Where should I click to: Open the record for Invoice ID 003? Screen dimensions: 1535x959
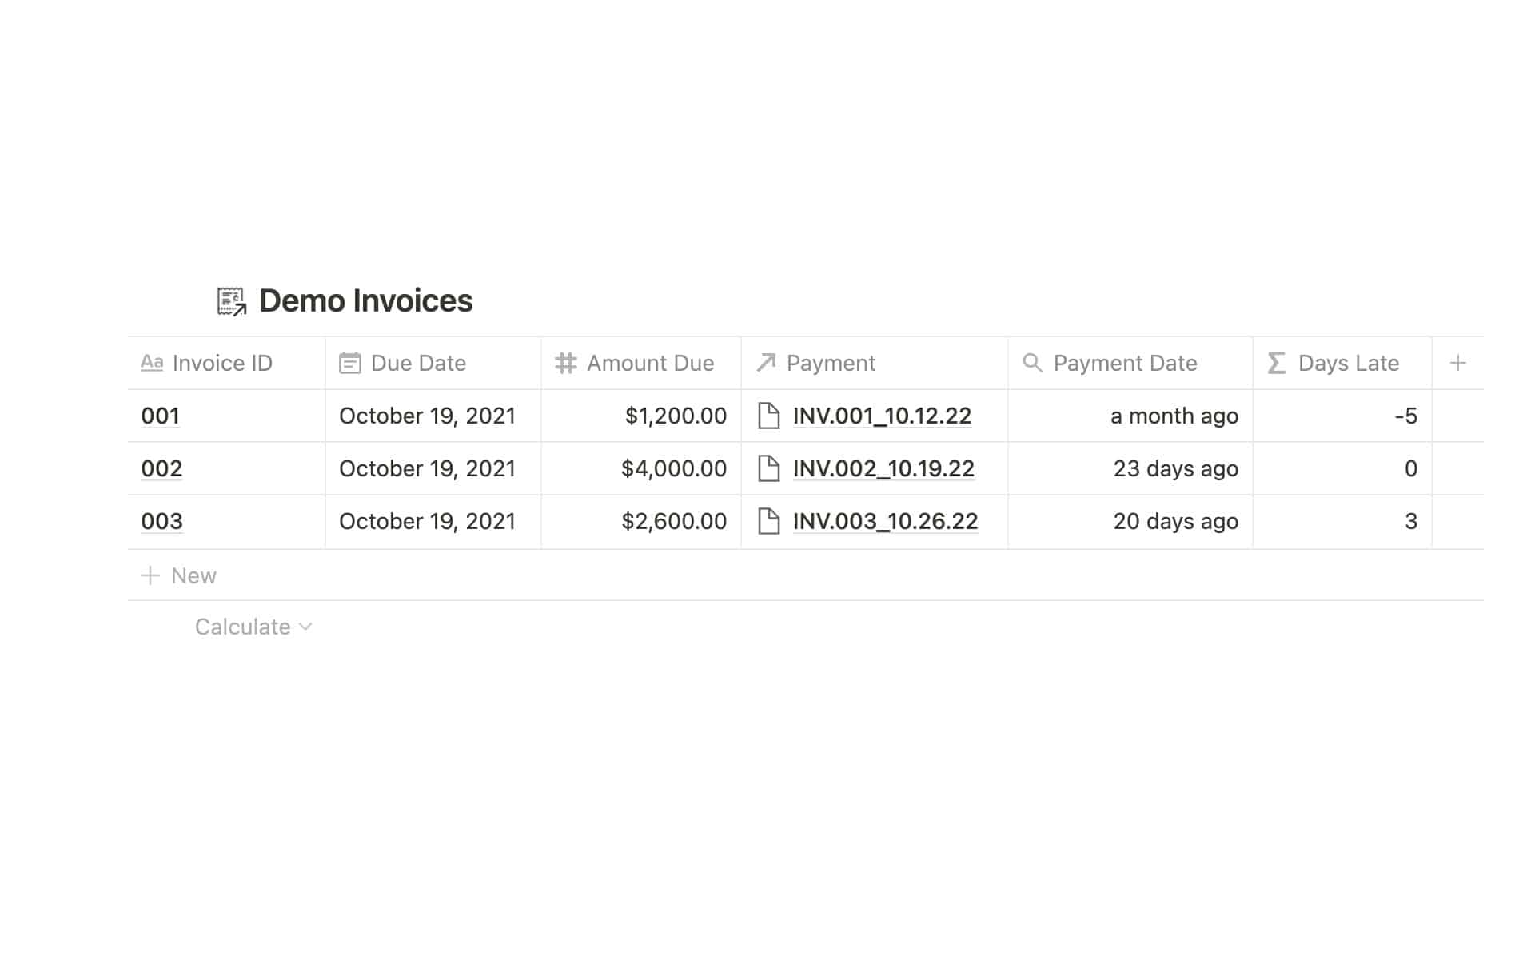160,521
